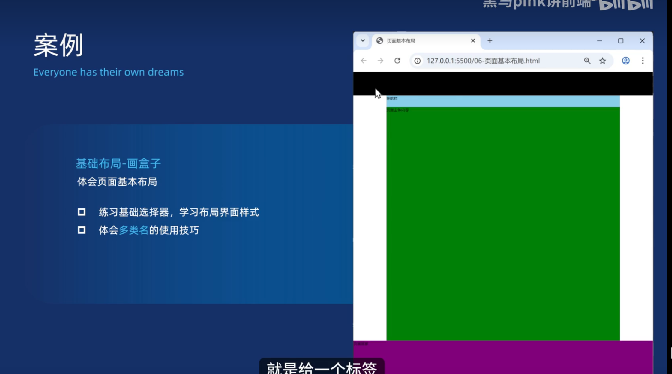Click the zoom magnifier icon in address bar
This screenshot has width=672, height=374.
click(x=587, y=61)
